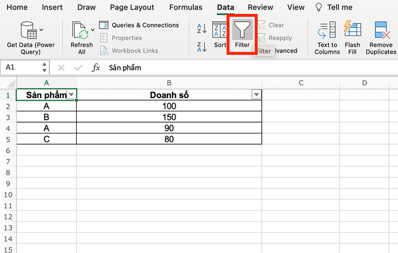
Task: Select product A cell in row 4
Action: coord(46,128)
